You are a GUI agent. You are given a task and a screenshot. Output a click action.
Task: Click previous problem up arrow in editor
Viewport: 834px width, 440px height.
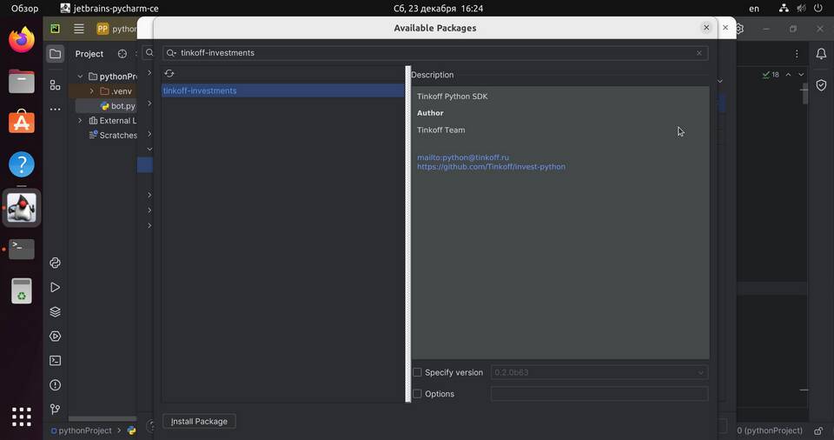coord(788,75)
